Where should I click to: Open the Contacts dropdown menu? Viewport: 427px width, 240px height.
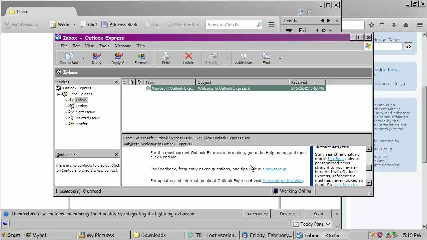point(66,155)
